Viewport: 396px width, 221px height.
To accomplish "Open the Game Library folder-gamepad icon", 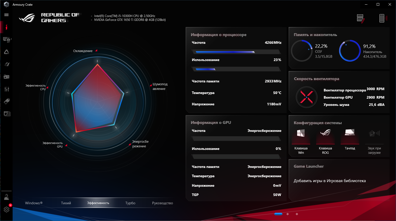I will (6, 77).
